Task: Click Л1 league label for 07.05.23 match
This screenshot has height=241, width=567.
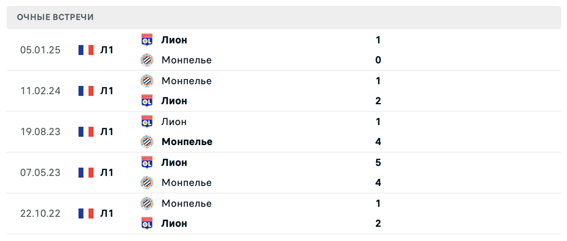Action: point(107,173)
